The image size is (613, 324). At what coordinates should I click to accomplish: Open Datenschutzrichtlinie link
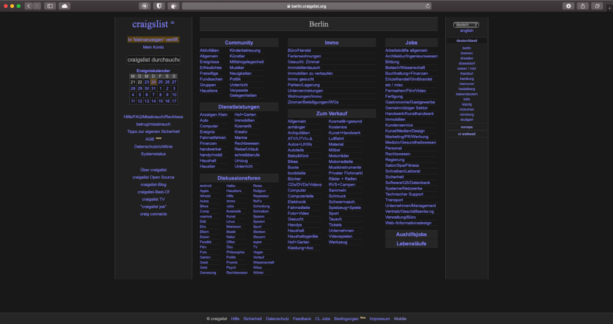point(153,146)
